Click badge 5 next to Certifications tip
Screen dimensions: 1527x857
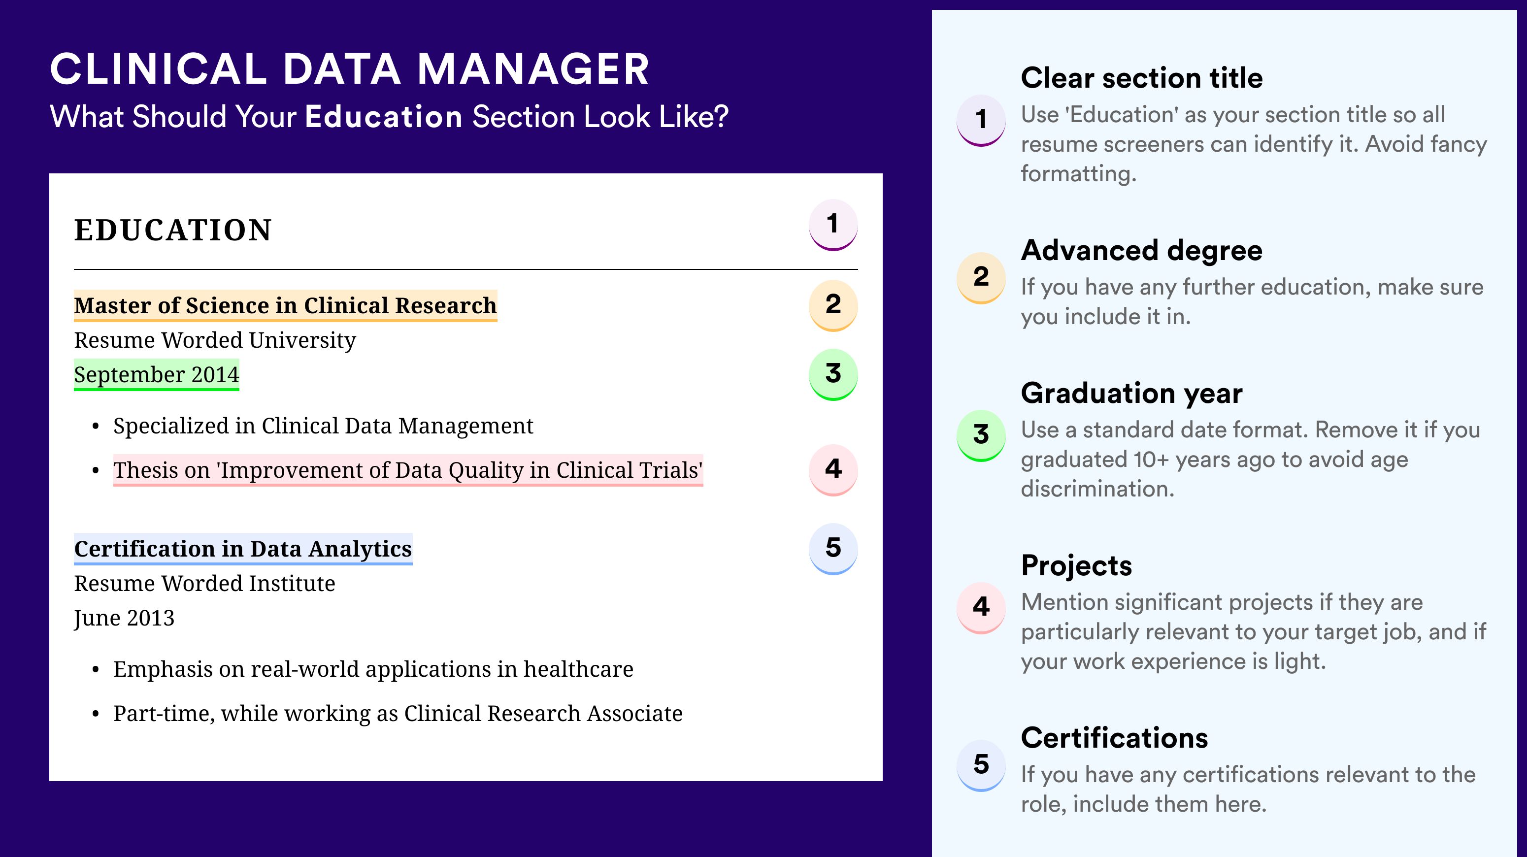pos(981,765)
